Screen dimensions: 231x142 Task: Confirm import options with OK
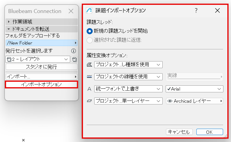click(x=209, y=132)
